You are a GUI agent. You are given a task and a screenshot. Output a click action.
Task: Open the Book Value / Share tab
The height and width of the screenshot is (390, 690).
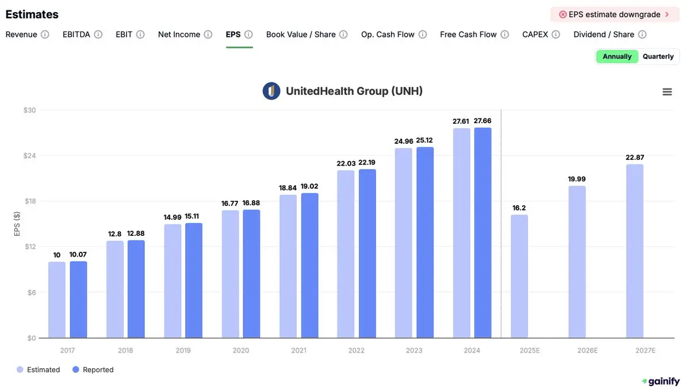[x=301, y=35]
